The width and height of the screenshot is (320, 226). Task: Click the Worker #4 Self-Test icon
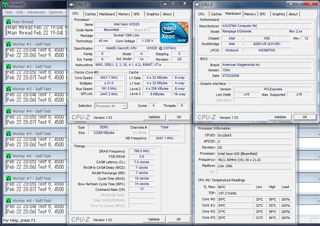pos(8,111)
